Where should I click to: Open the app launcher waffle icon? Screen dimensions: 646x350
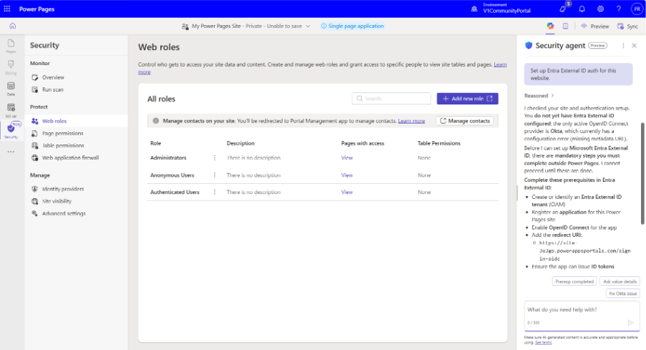tap(7, 9)
